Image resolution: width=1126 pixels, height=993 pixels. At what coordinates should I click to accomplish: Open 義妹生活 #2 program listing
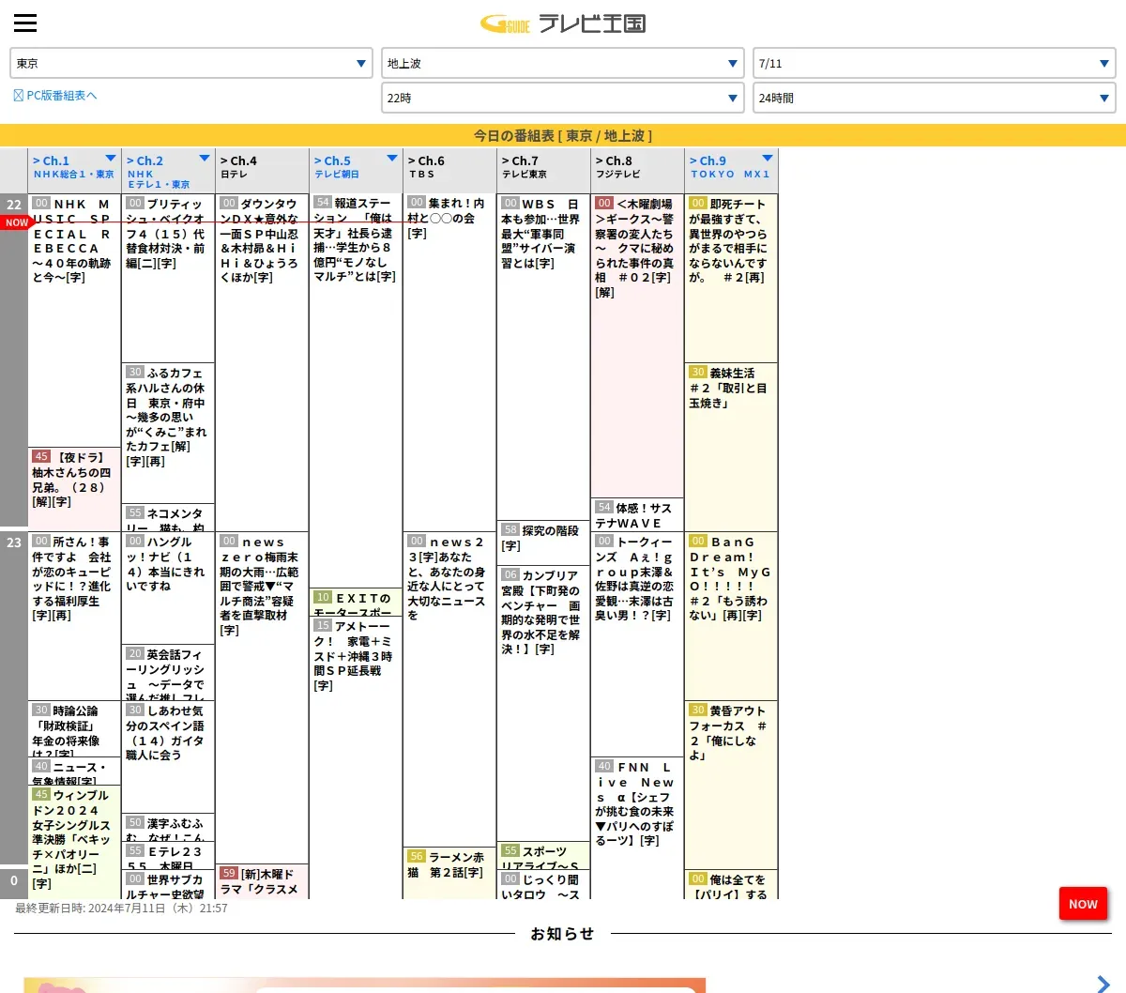731,447
